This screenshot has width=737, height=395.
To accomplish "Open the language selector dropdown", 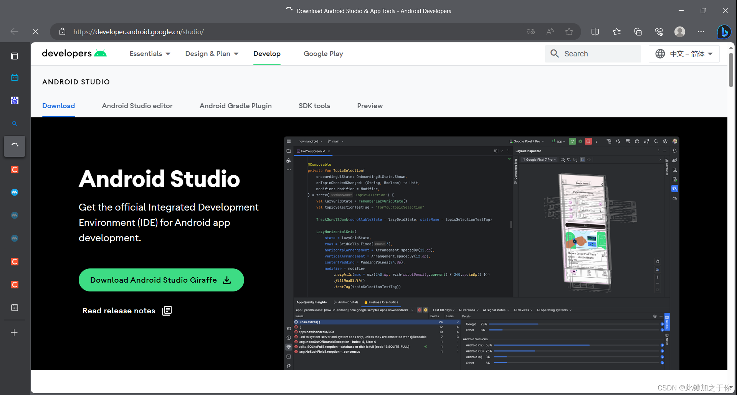I will click(x=684, y=54).
